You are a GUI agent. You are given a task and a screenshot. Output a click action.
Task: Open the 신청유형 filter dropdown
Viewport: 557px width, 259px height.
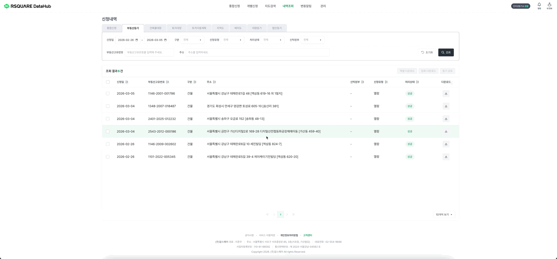click(232, 40)
